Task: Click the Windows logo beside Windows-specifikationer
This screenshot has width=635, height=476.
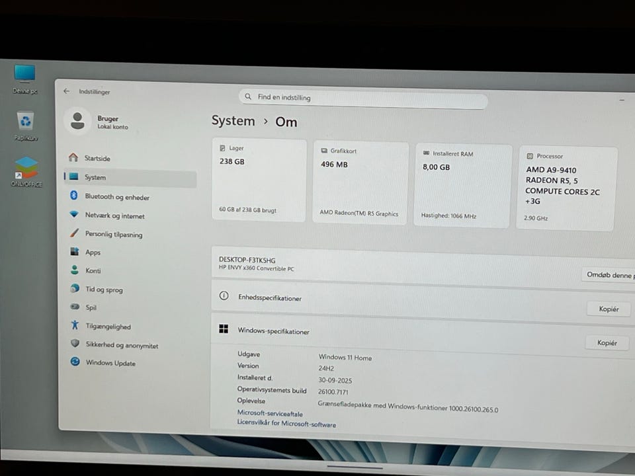Action: (224, 329)
